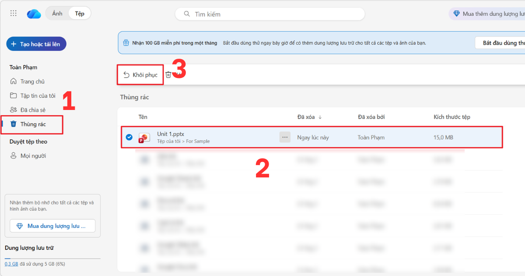This screenshot has width=525, height=276.
Task: Deselect the checkbox on Unit 1.pptx
Action: point(129,137)
